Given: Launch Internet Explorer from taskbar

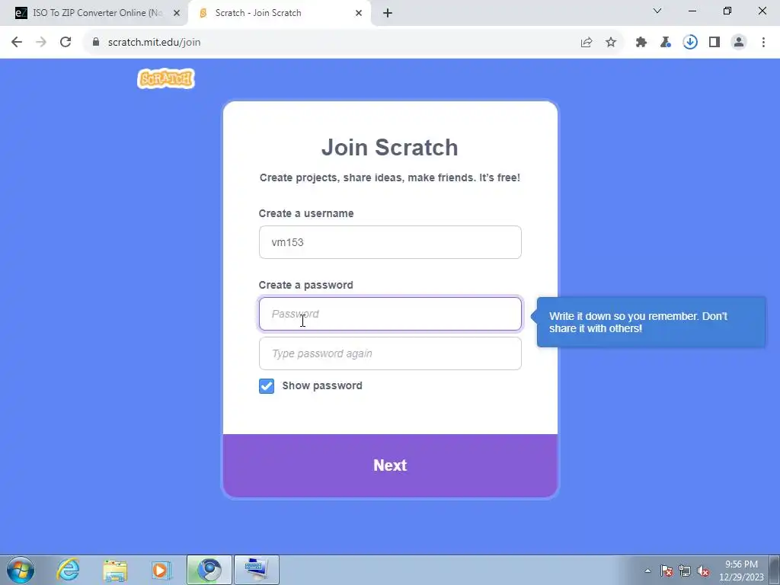Looking at the screenshot, I should click(x=68, y=570).
